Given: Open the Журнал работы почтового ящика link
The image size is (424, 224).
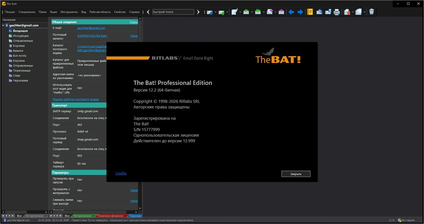Looking at the screenshot, I should click(76, 99).
